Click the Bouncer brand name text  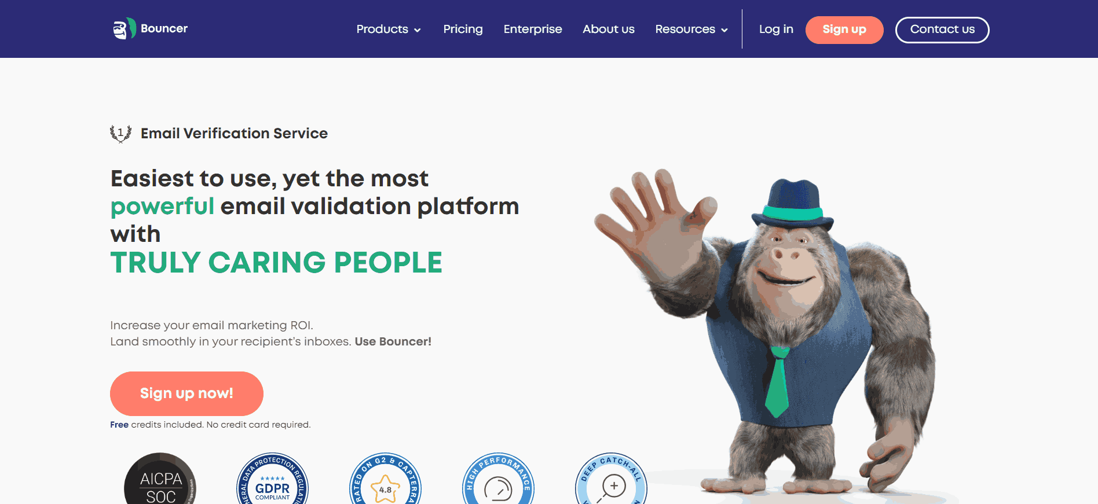click(x=164, y=28)
